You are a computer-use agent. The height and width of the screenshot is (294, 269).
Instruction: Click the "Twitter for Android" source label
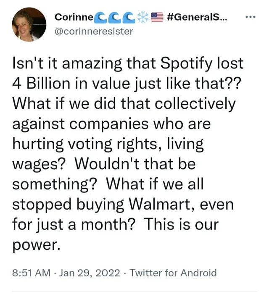pyautogui.click(x=174, y=273)
